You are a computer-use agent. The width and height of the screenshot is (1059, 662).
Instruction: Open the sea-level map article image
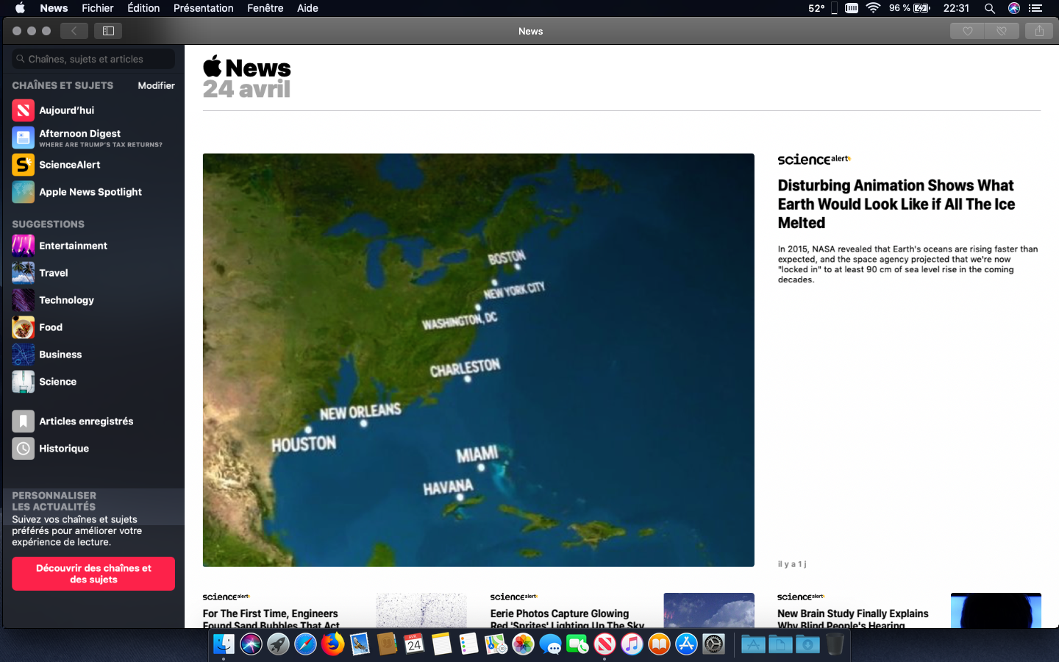coord(479,360)
